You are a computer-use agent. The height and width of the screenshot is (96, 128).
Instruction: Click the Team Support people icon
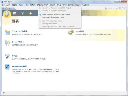pyautogui.click(x=7, y=43)
